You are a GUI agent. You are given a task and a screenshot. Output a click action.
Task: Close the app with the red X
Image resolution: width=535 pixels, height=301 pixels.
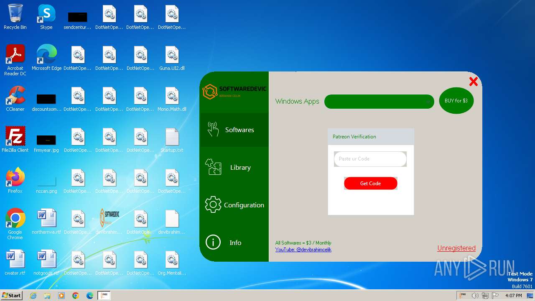pos(473,82)
